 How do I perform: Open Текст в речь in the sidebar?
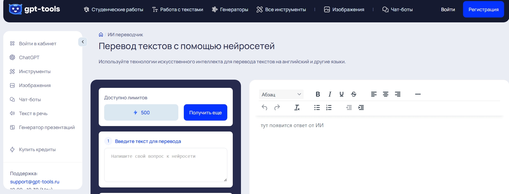point(28,114)
